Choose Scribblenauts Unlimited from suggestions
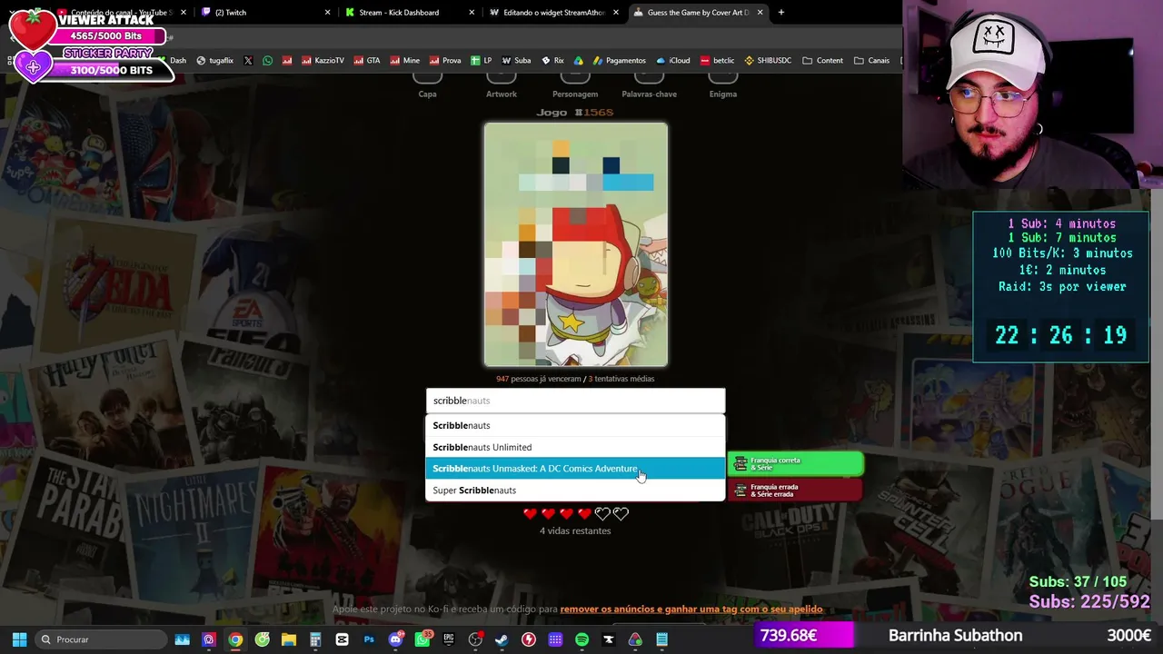 click(x=575, y=447)
